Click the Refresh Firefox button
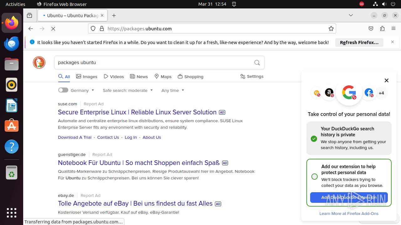This screenshot has width=401, height=225. point(359,42)
